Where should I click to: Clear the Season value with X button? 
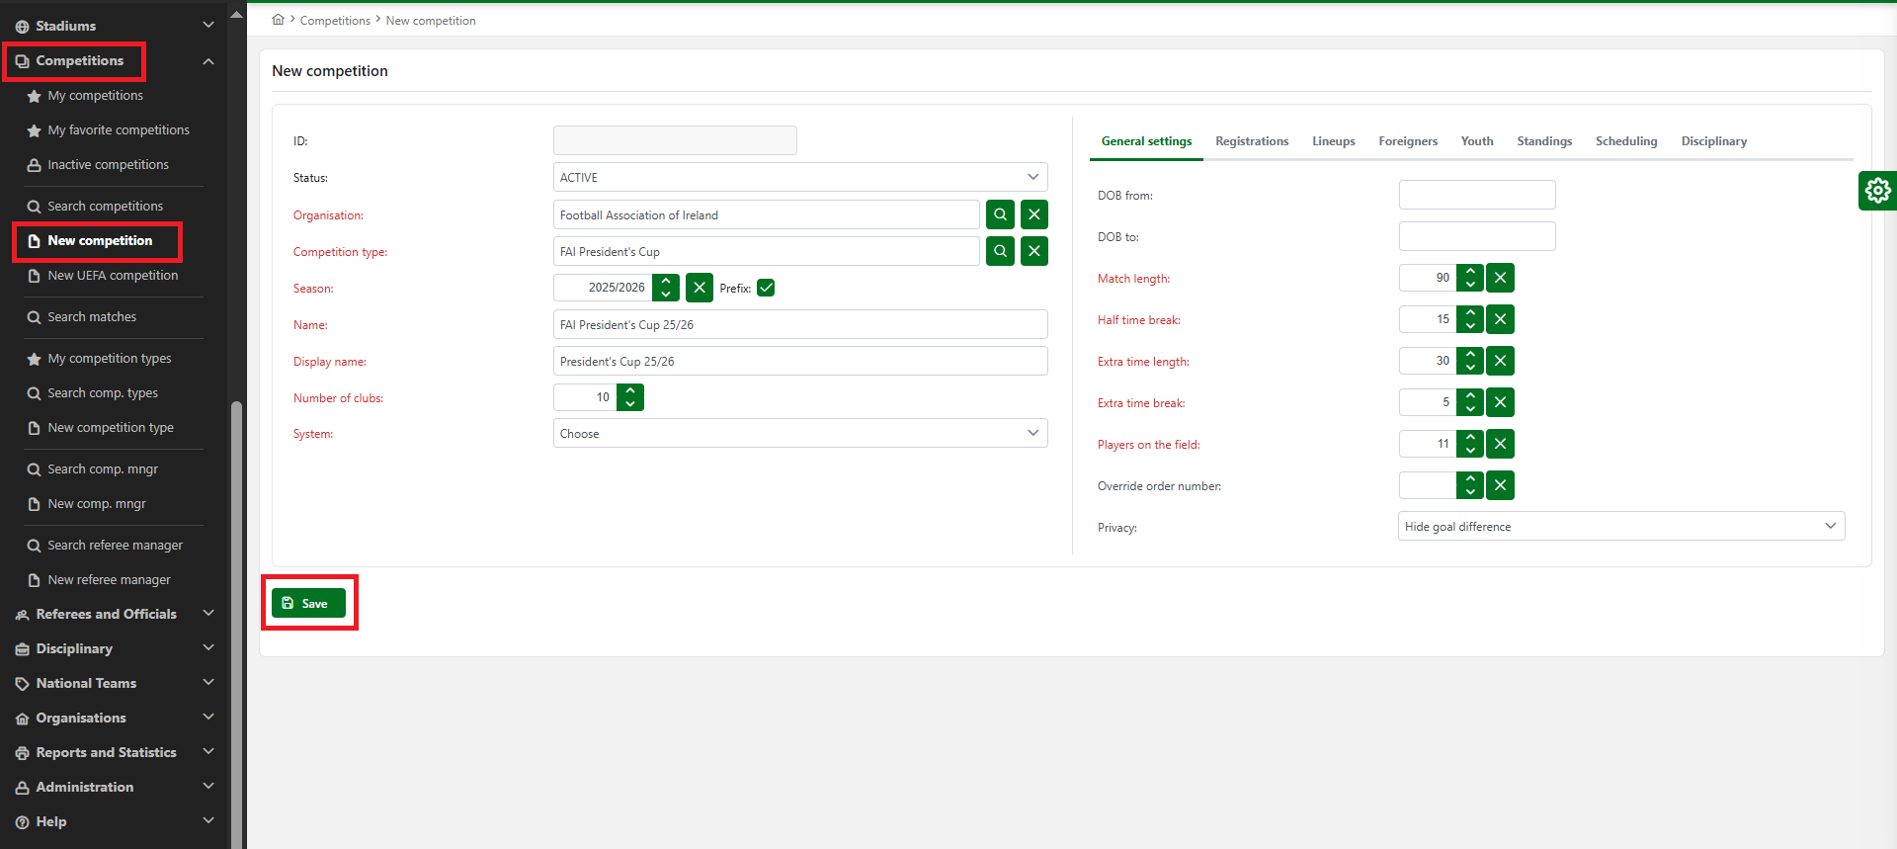(x=699, y=288)
